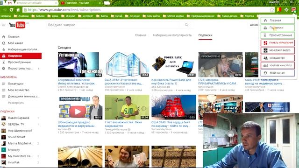The image size is (299, 168).
Task: Open Ігор Шиманський subscription channel
Action: click(21, 131)
